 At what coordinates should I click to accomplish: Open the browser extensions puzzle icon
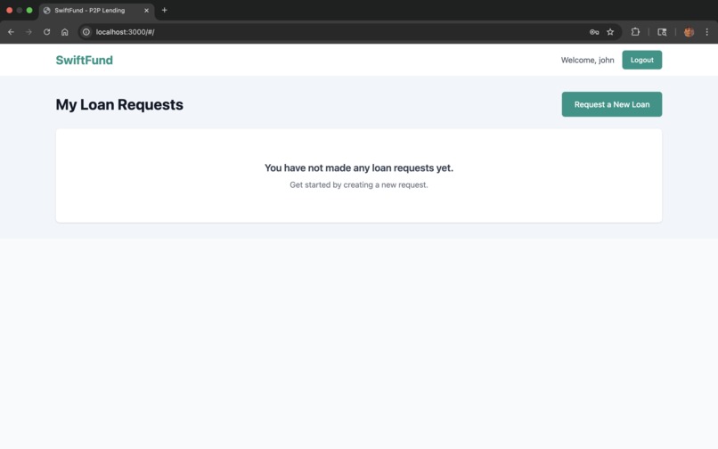click(635, 32)
